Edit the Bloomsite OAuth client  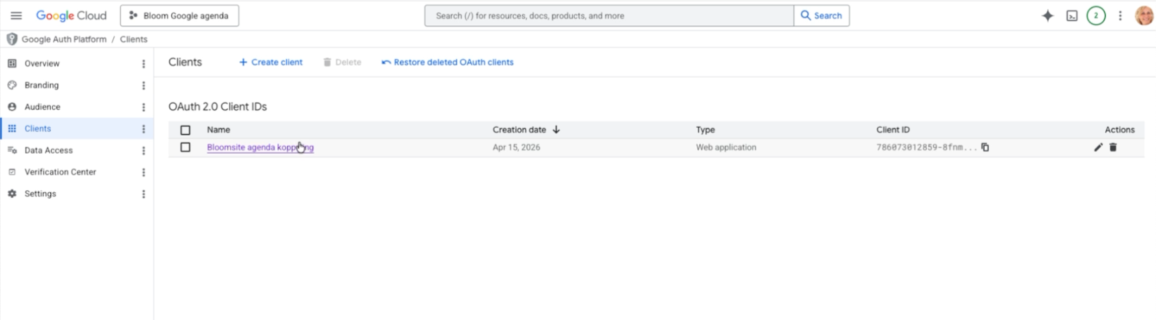point(1098,147)
